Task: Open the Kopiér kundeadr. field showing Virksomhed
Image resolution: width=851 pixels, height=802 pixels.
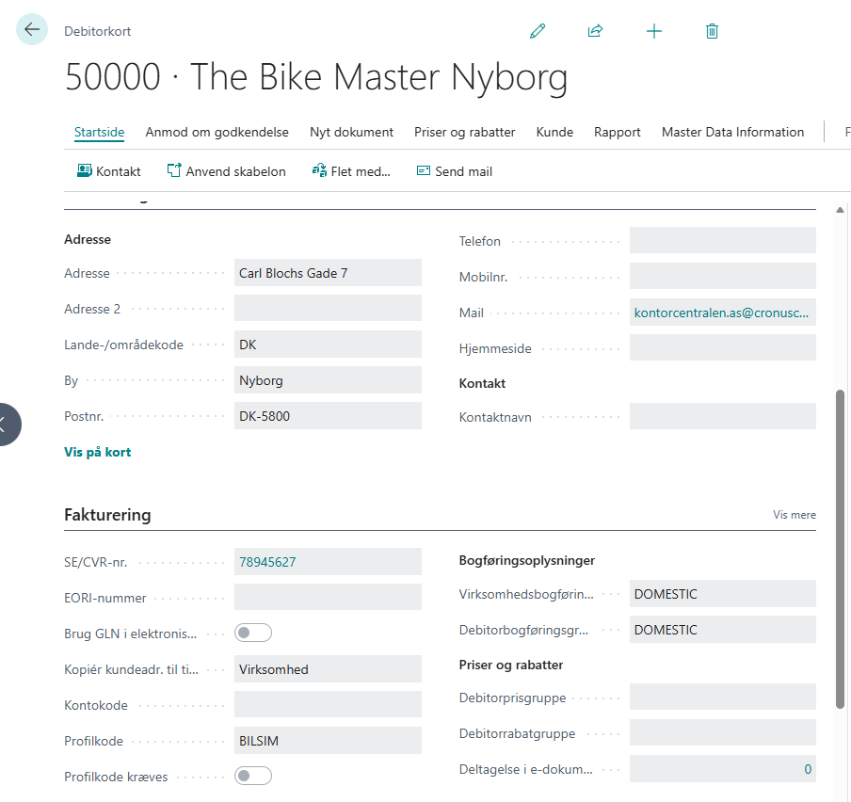Action: [328, 669]
